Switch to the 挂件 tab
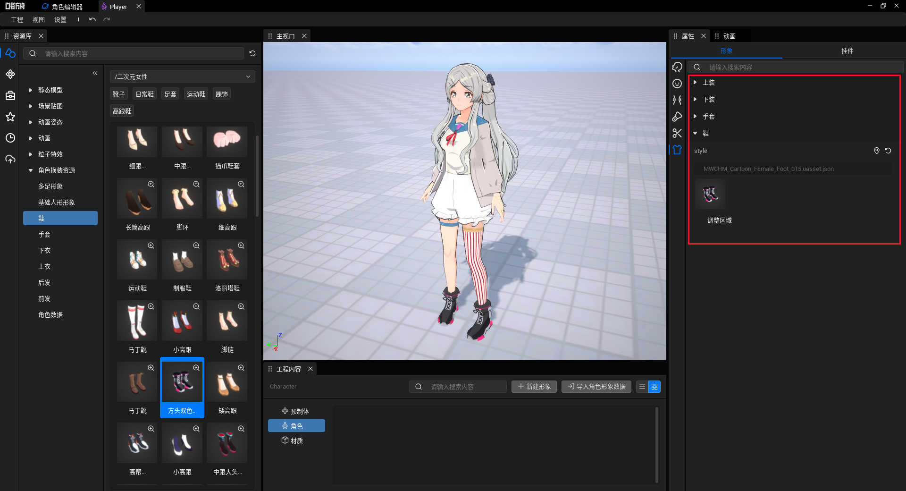Image resolution: width=906 pixels, height=491 pixels. 847,51
